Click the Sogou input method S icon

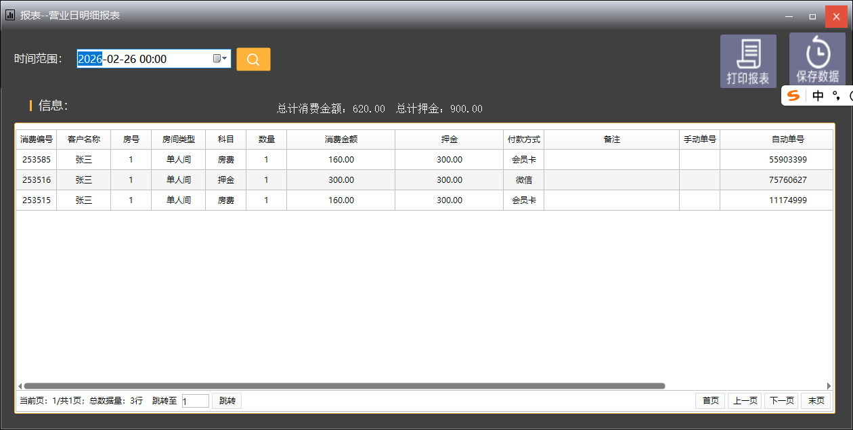793,96
